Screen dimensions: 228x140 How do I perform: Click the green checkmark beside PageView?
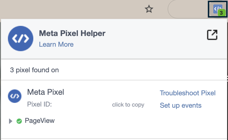pyautogui.click(x=19, y=121)
